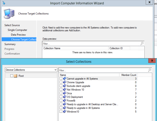Check the Not Windows 10 checkbox

pyautogui.click(x=61, y=89)
